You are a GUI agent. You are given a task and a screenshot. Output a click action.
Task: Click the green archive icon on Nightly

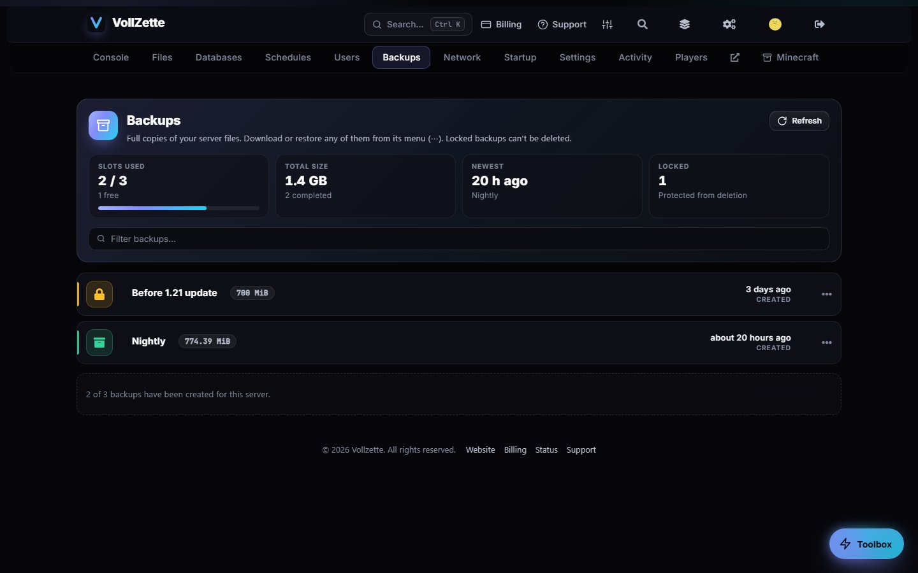[99, 343]
